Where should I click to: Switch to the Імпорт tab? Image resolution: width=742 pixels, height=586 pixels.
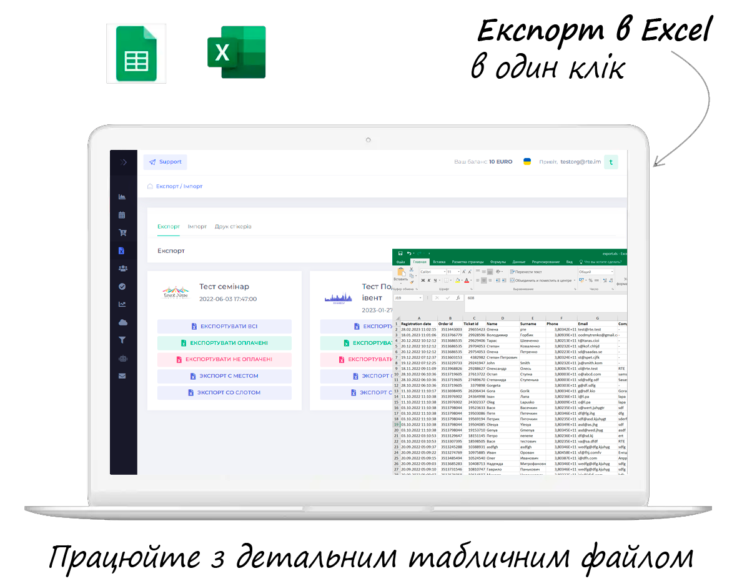coord(197,226)
